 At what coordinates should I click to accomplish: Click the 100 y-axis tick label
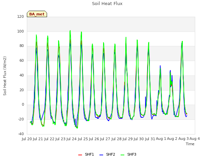point(20,31)
